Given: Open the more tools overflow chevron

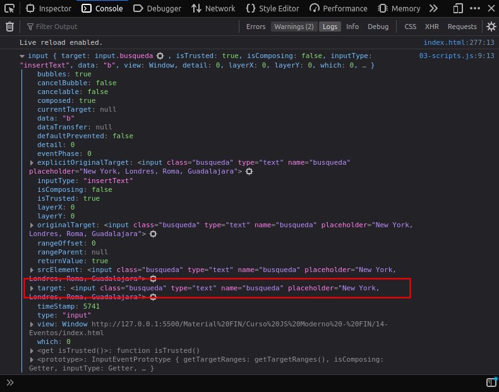Looking at the screenshot, I should (433, 8).
